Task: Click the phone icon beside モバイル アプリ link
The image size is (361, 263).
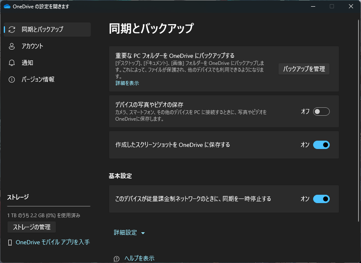Action: pos(10,243)
